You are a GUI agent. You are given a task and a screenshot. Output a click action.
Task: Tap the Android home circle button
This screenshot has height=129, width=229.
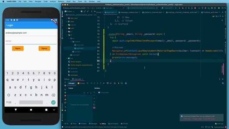tap(31, 110)
